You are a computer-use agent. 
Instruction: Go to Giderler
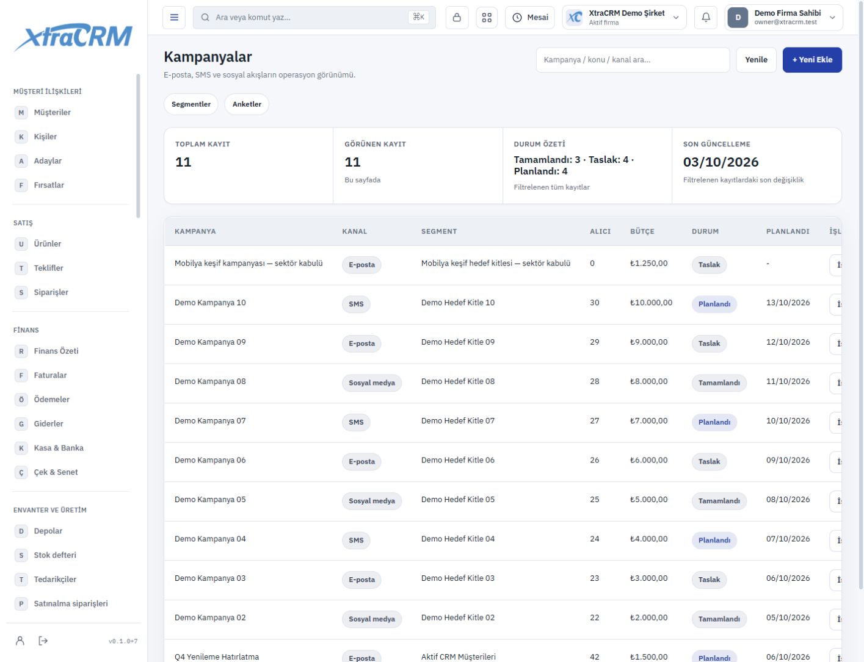point(71,423)
